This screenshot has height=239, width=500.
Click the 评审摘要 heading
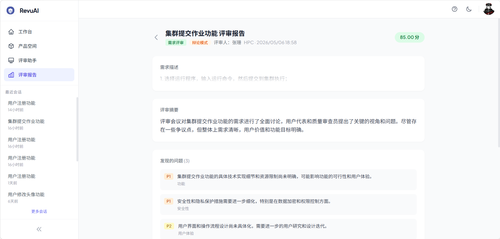[169, 110]
